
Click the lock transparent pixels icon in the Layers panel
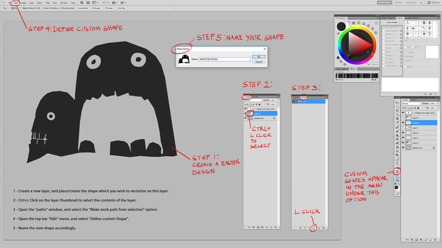click(x=409, y=108)
